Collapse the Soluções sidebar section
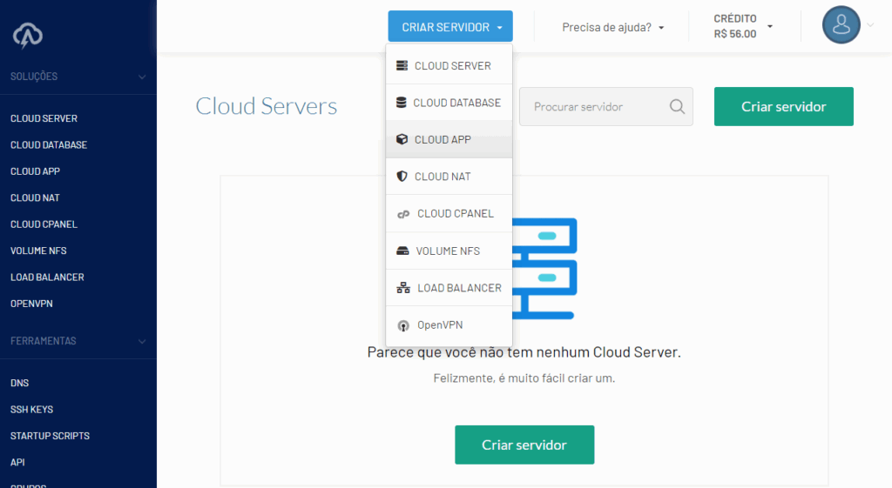 (142, 77)
